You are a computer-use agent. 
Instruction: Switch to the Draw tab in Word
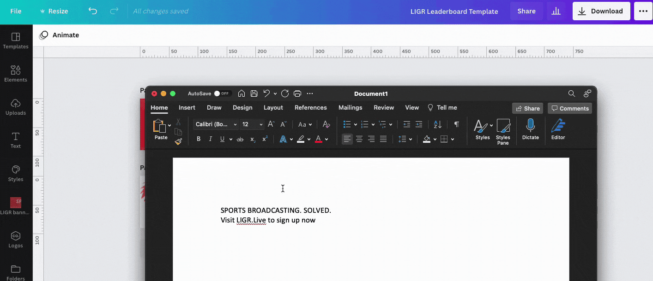click(x=214, y=107)
